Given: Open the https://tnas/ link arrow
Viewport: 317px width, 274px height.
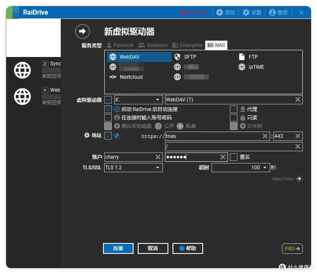Looking at the screenshot, I should pos(299,179).
